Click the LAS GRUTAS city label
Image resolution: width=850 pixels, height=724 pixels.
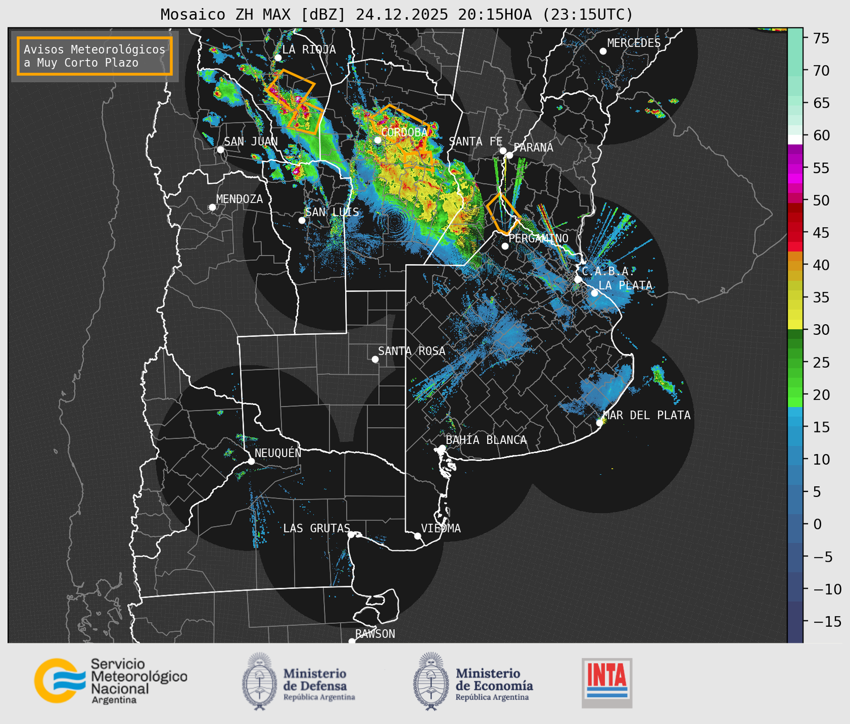point(316,528)
